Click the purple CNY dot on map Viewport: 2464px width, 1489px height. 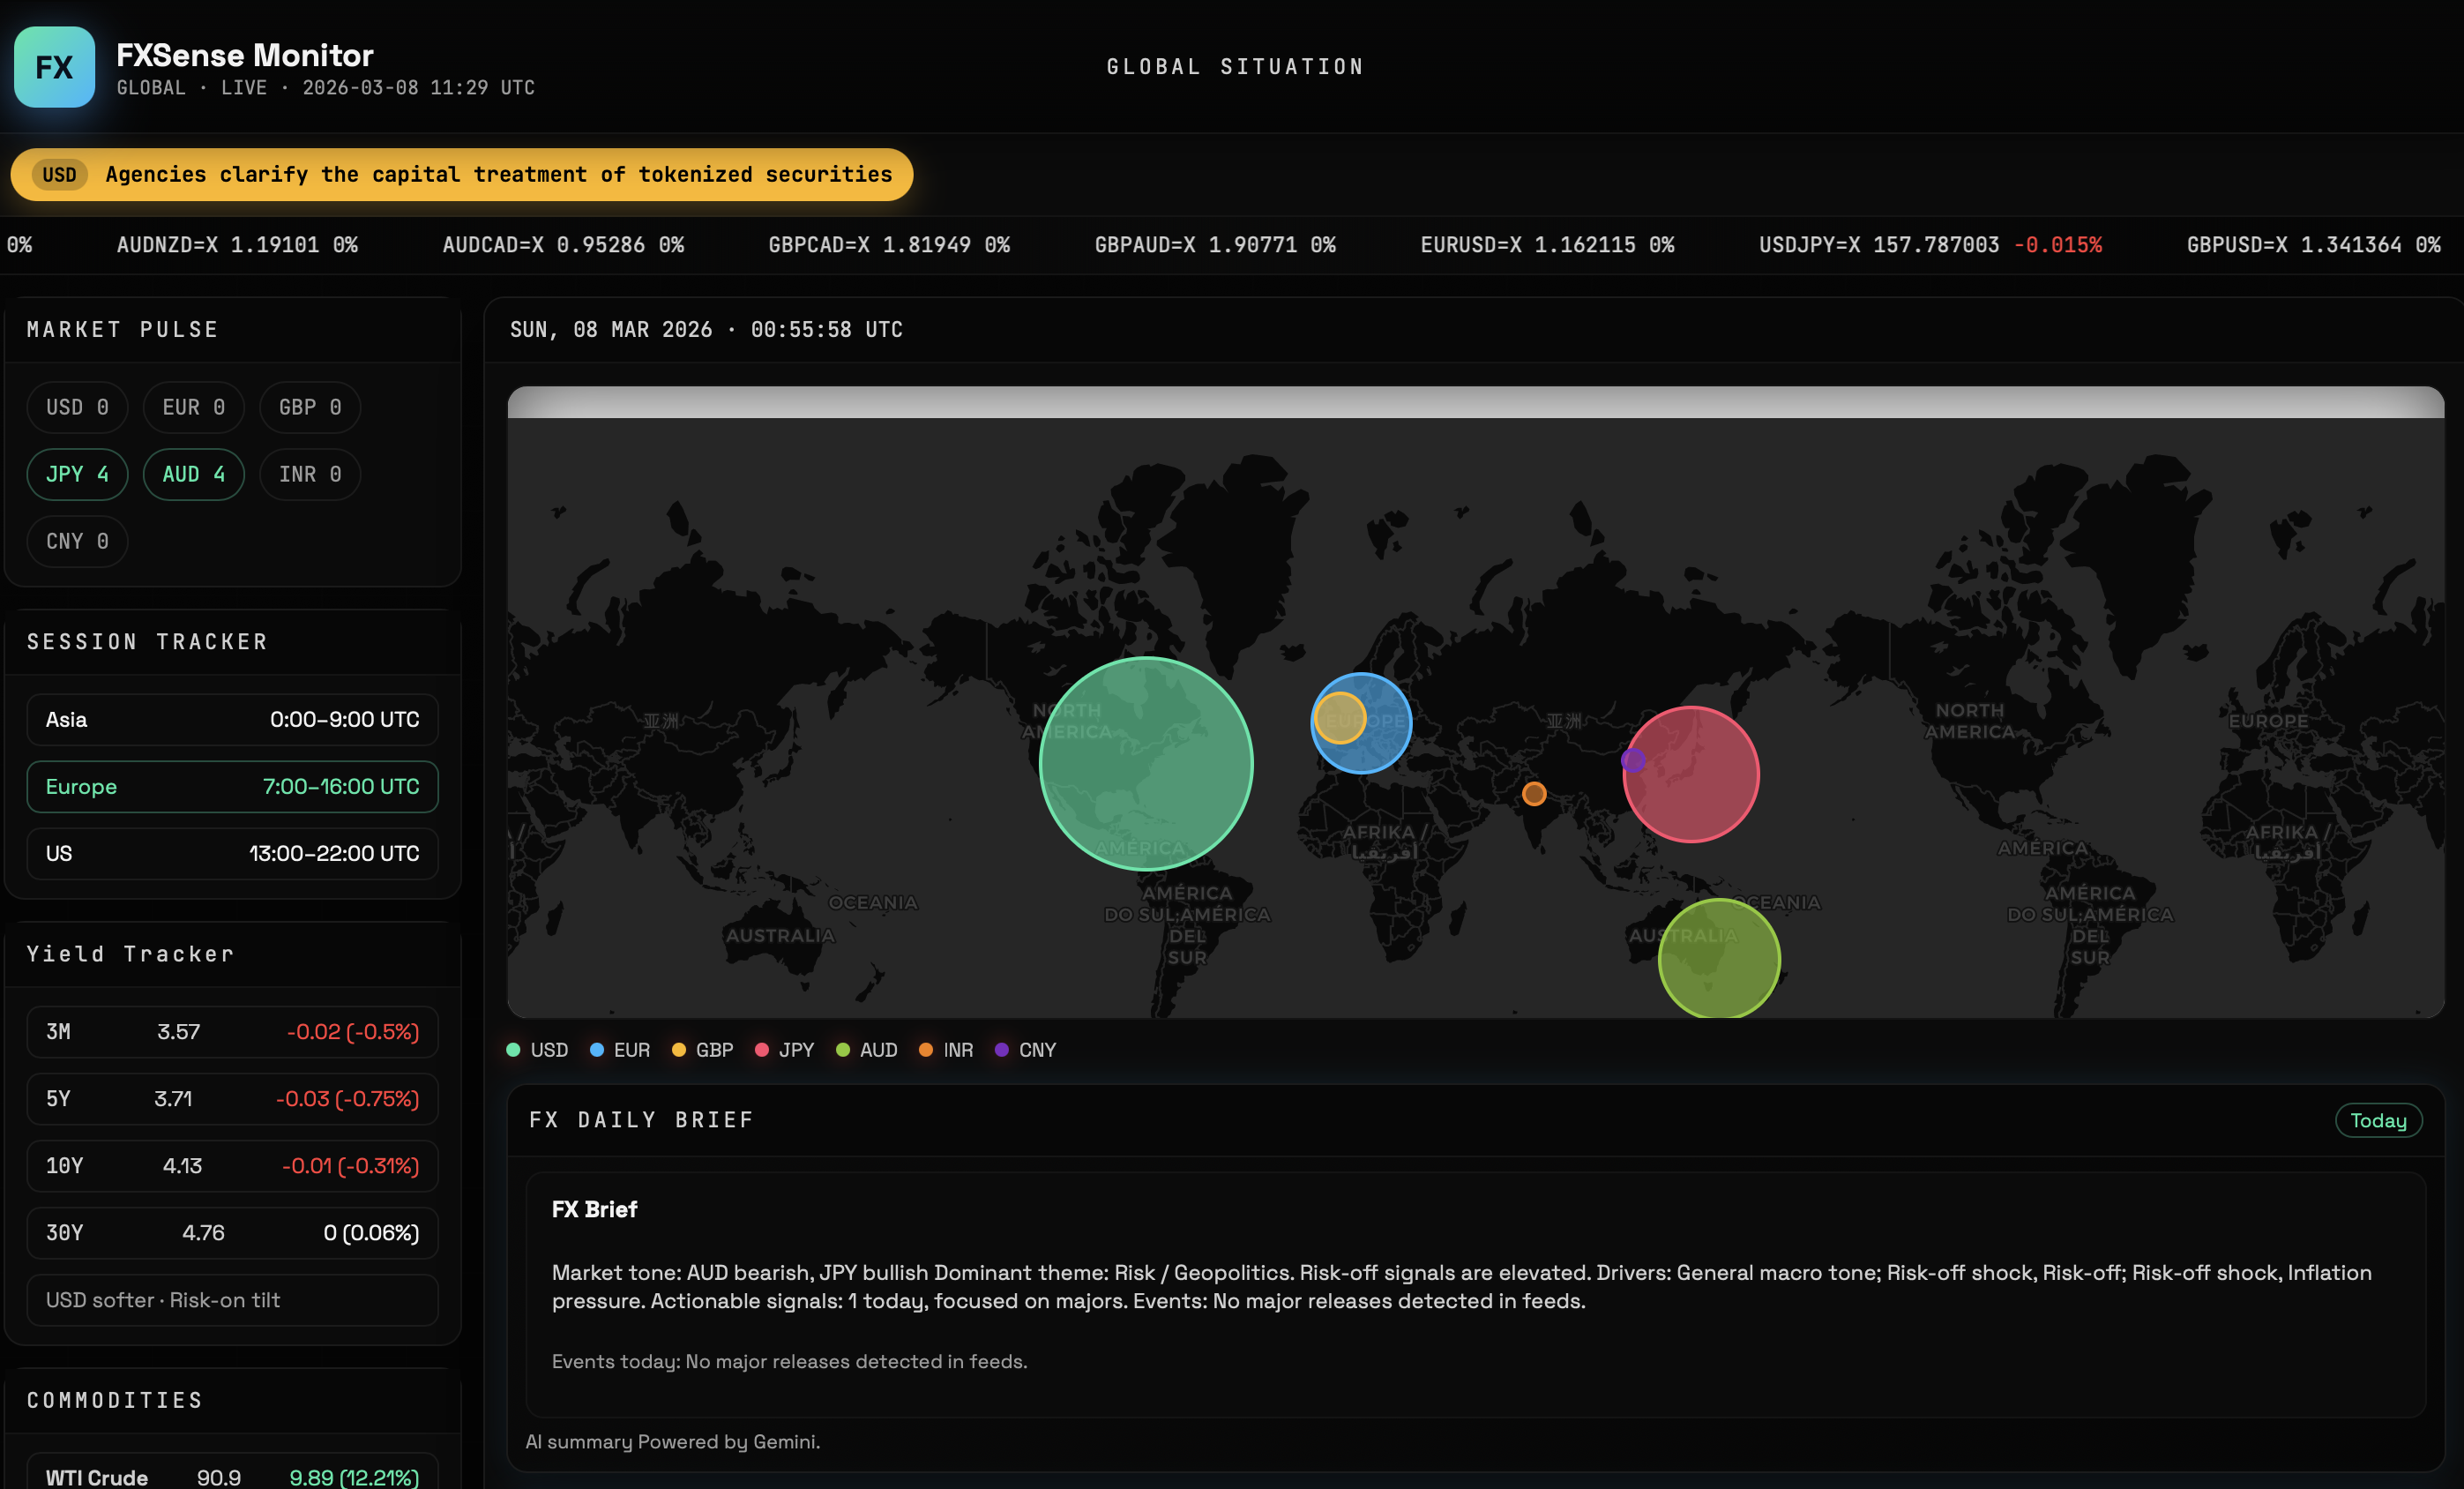[x=1632, y=760]
